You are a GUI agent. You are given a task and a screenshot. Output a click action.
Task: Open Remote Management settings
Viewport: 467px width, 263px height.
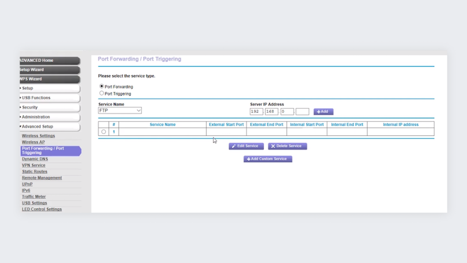42,178
